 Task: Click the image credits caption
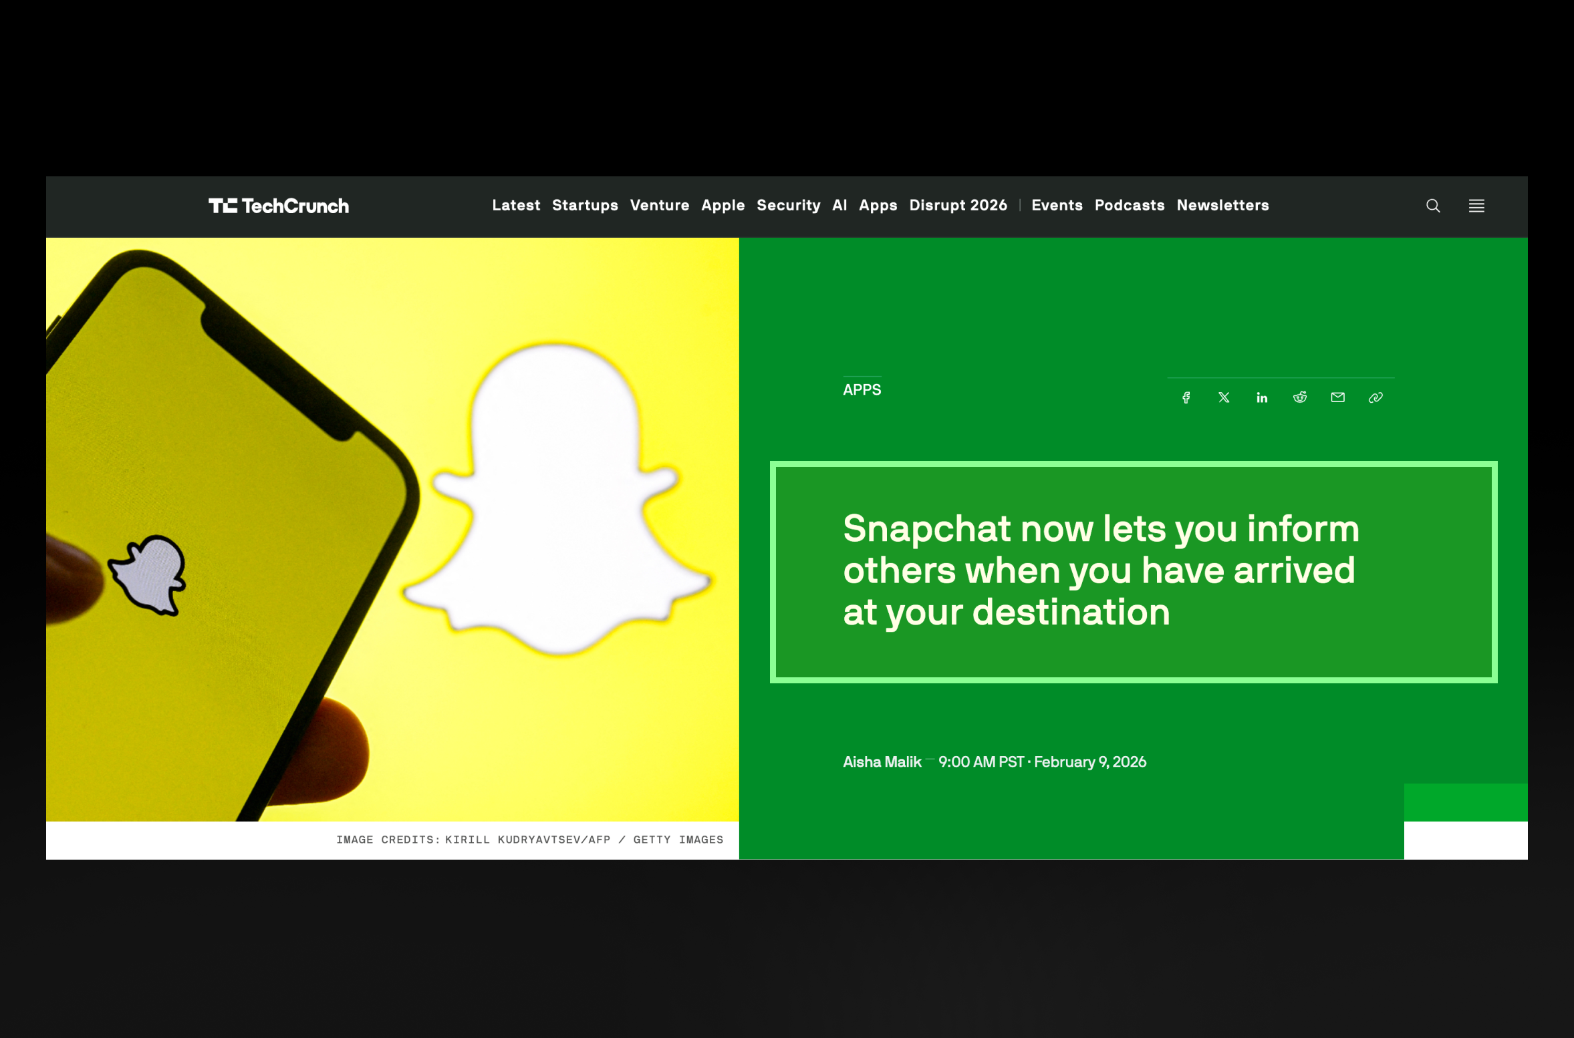click(x=529, y=840)
